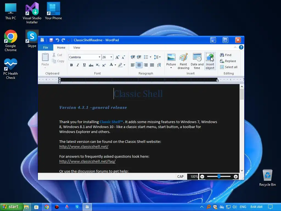Open the Paragraph dialog icon

[x=159, y=65]
